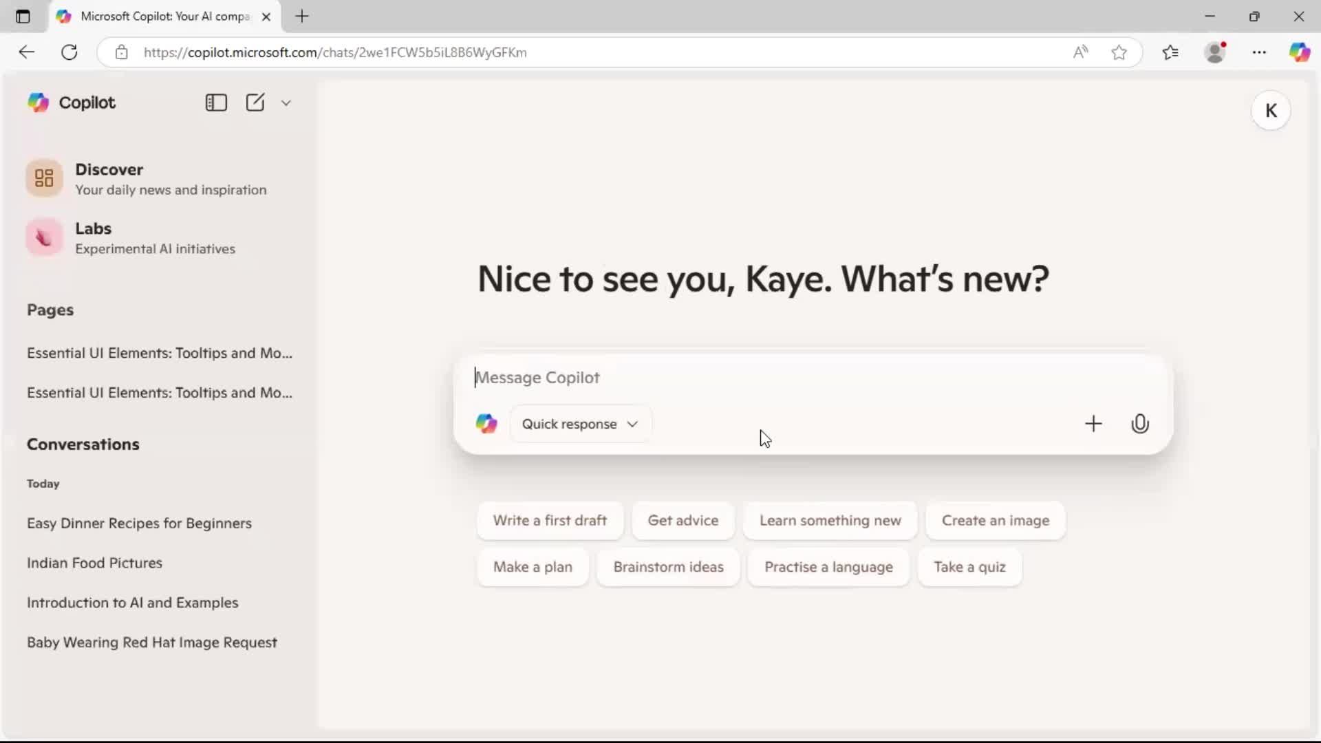Click the Copilot icon in message box
The width and height of the screenshot is (1321, 743).
pyautogui.click(x=486, y=424)
